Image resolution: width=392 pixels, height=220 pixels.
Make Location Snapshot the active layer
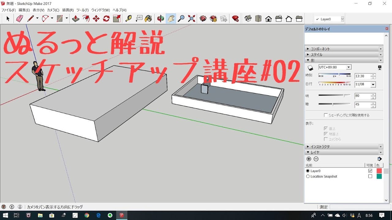pos(308,176)
